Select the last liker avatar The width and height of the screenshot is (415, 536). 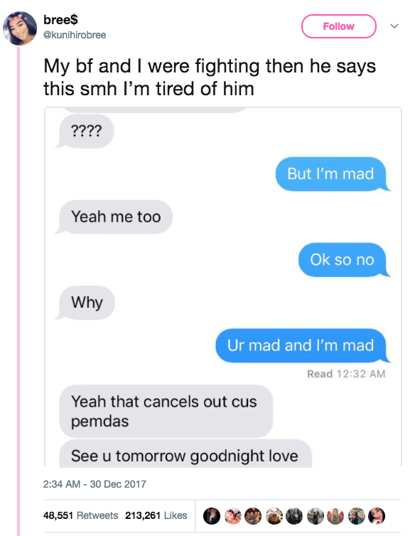pyautogui.click(x=377, y=516)
